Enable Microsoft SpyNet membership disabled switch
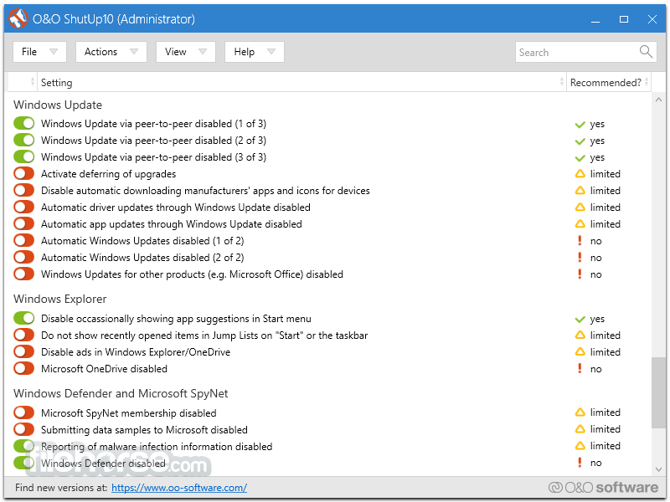 click(x=24, y=412)
